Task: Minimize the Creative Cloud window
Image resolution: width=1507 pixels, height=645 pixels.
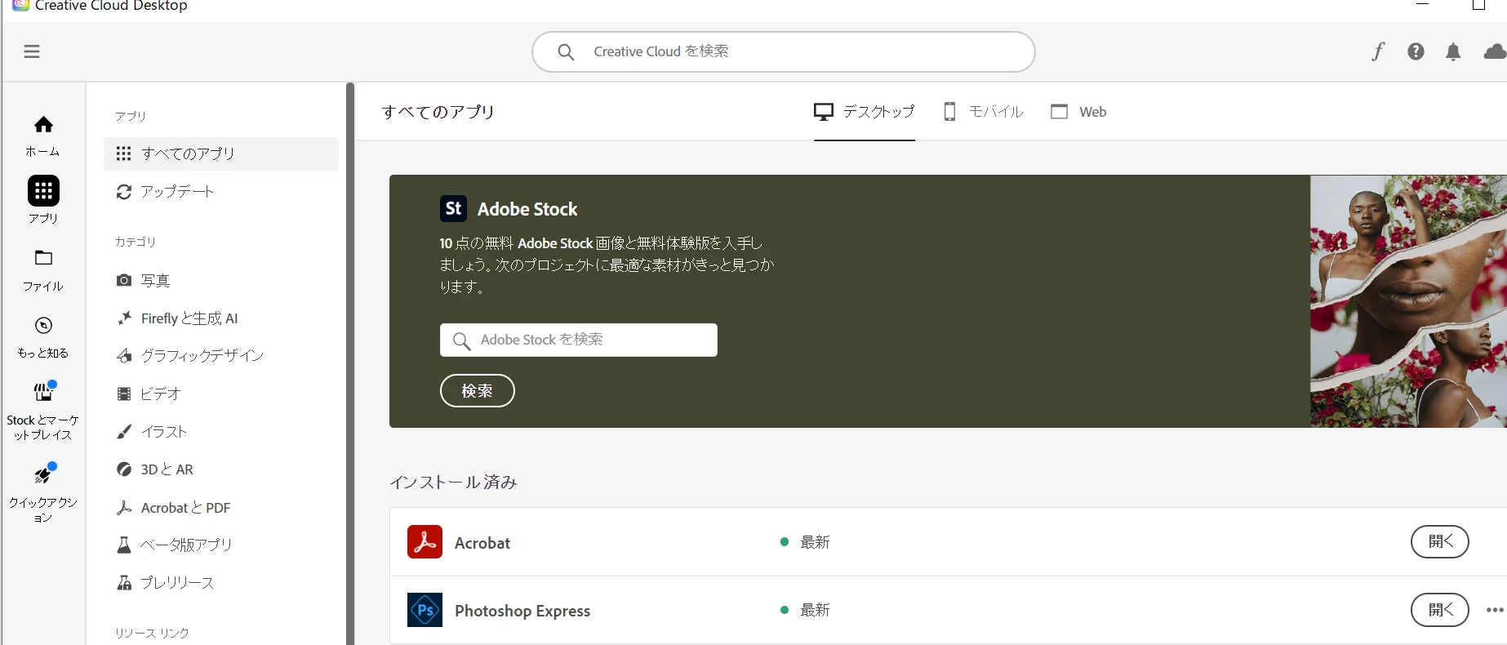Action: point(1423,4)
